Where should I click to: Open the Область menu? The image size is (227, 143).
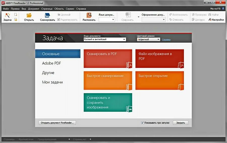click(59, 9)
